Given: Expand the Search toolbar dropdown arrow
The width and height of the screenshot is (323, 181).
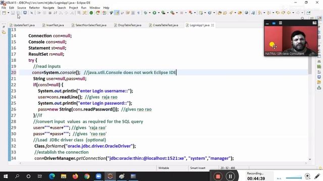Looking at the screenshot, I should 235,13.
